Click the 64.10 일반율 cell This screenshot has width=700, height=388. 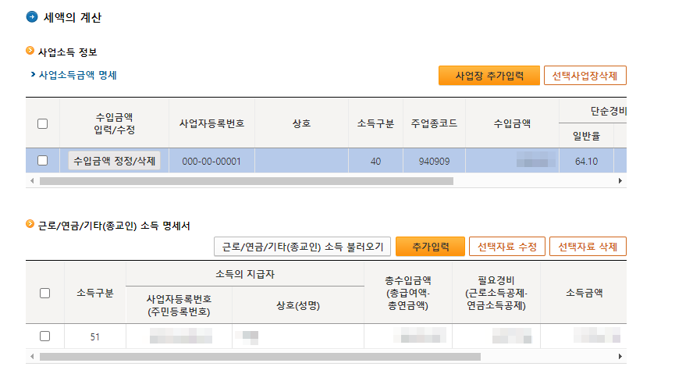pyautogui.click(x=586, y=161)
